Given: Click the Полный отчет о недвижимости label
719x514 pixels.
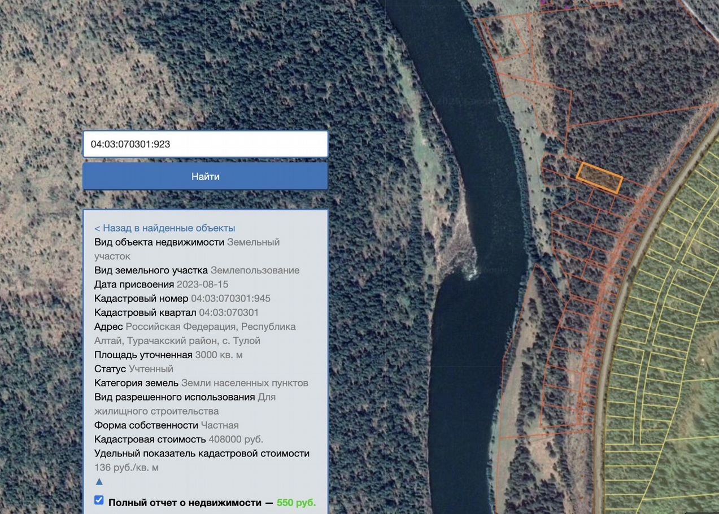Looking at the screenshot, I should 184,503.
